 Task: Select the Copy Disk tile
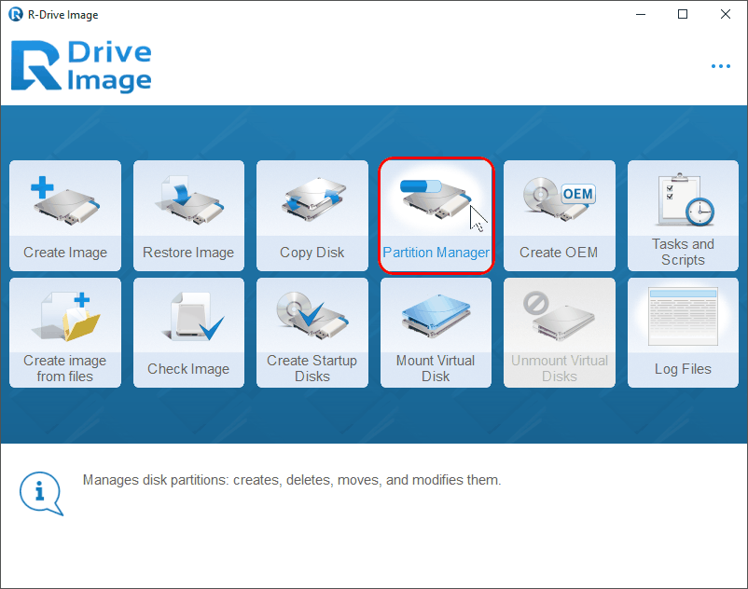[312, 215]
